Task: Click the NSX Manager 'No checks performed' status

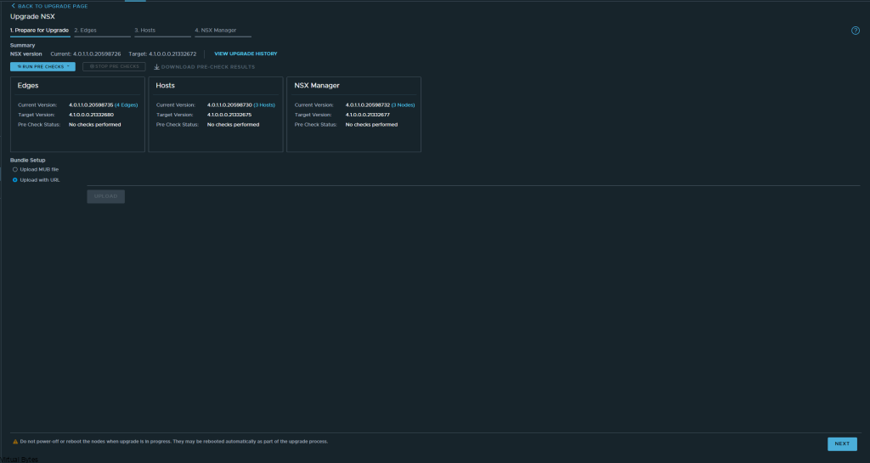Action: (371, 125)
